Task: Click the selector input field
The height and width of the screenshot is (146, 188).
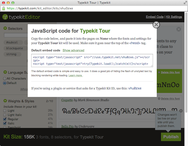Action: coord(16,35)
